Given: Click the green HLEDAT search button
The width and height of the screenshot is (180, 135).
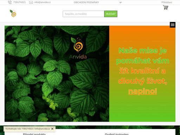Looking at the screenshot, I should (111, 14).
